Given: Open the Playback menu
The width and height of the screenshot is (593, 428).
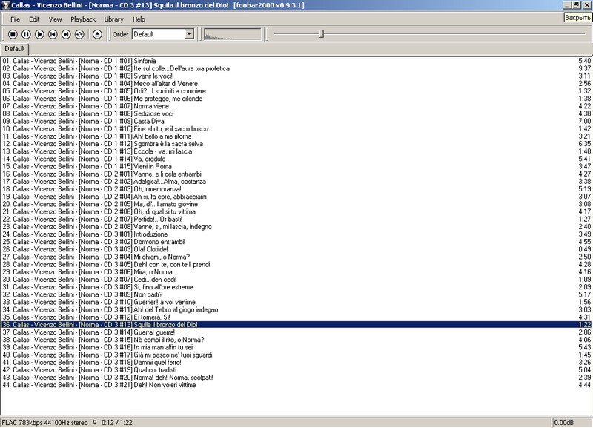Looking at the screenshot, I should point(83,19).
